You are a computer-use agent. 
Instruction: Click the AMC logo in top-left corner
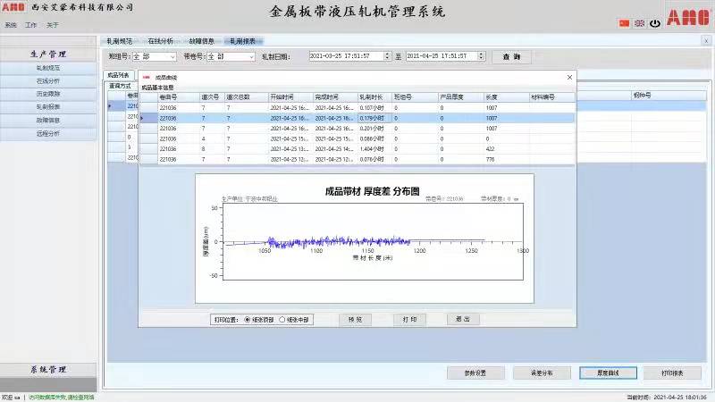(x=14, y=6)
